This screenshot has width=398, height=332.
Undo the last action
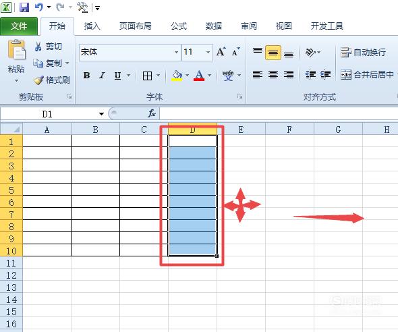coord(39,7)
